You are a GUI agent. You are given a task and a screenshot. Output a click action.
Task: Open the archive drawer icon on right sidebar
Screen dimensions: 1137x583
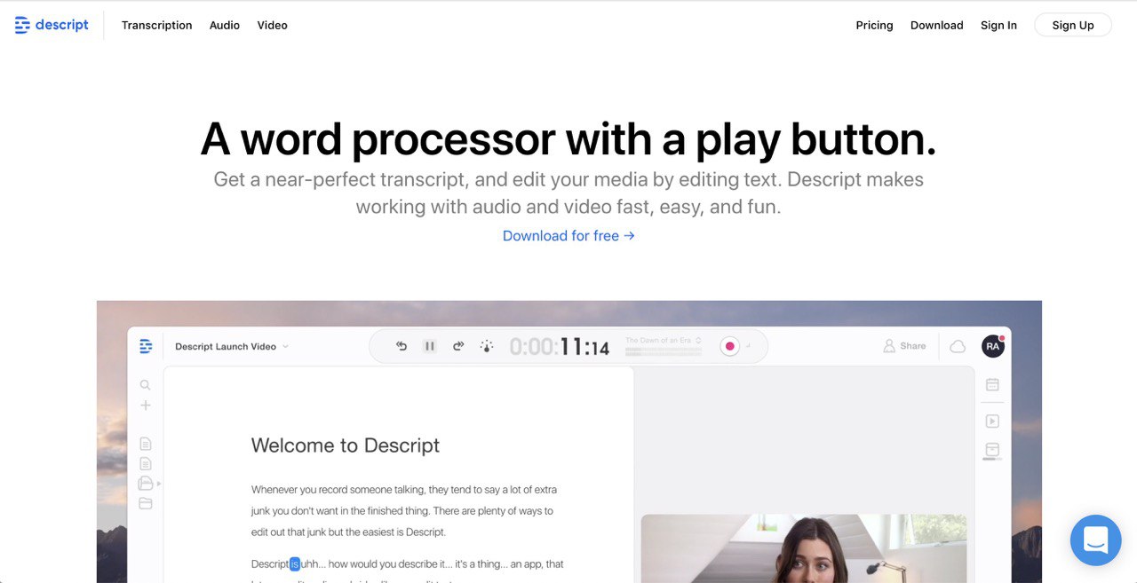coord(992,451)
